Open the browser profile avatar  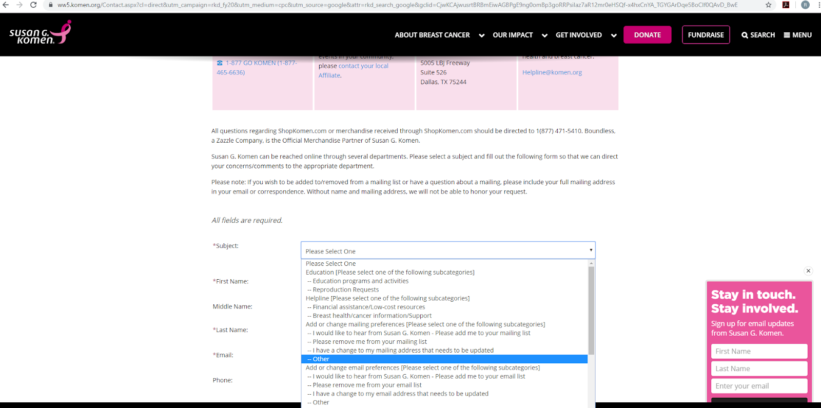(x=805, y=5)
